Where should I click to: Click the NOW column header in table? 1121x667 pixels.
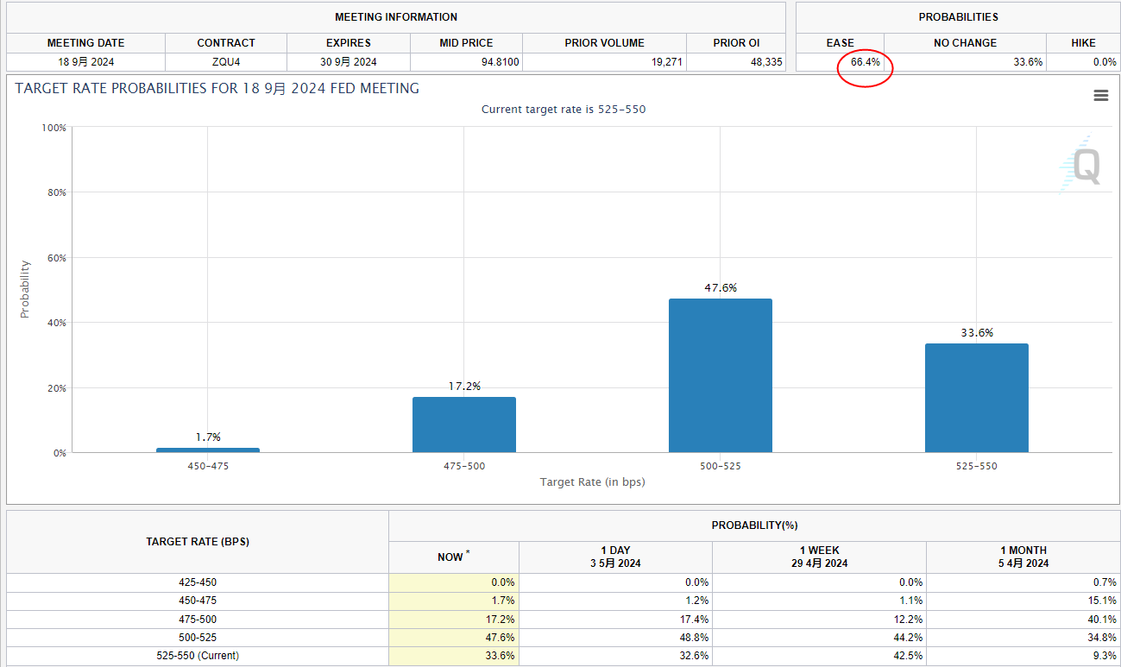(x=451, y=557)
